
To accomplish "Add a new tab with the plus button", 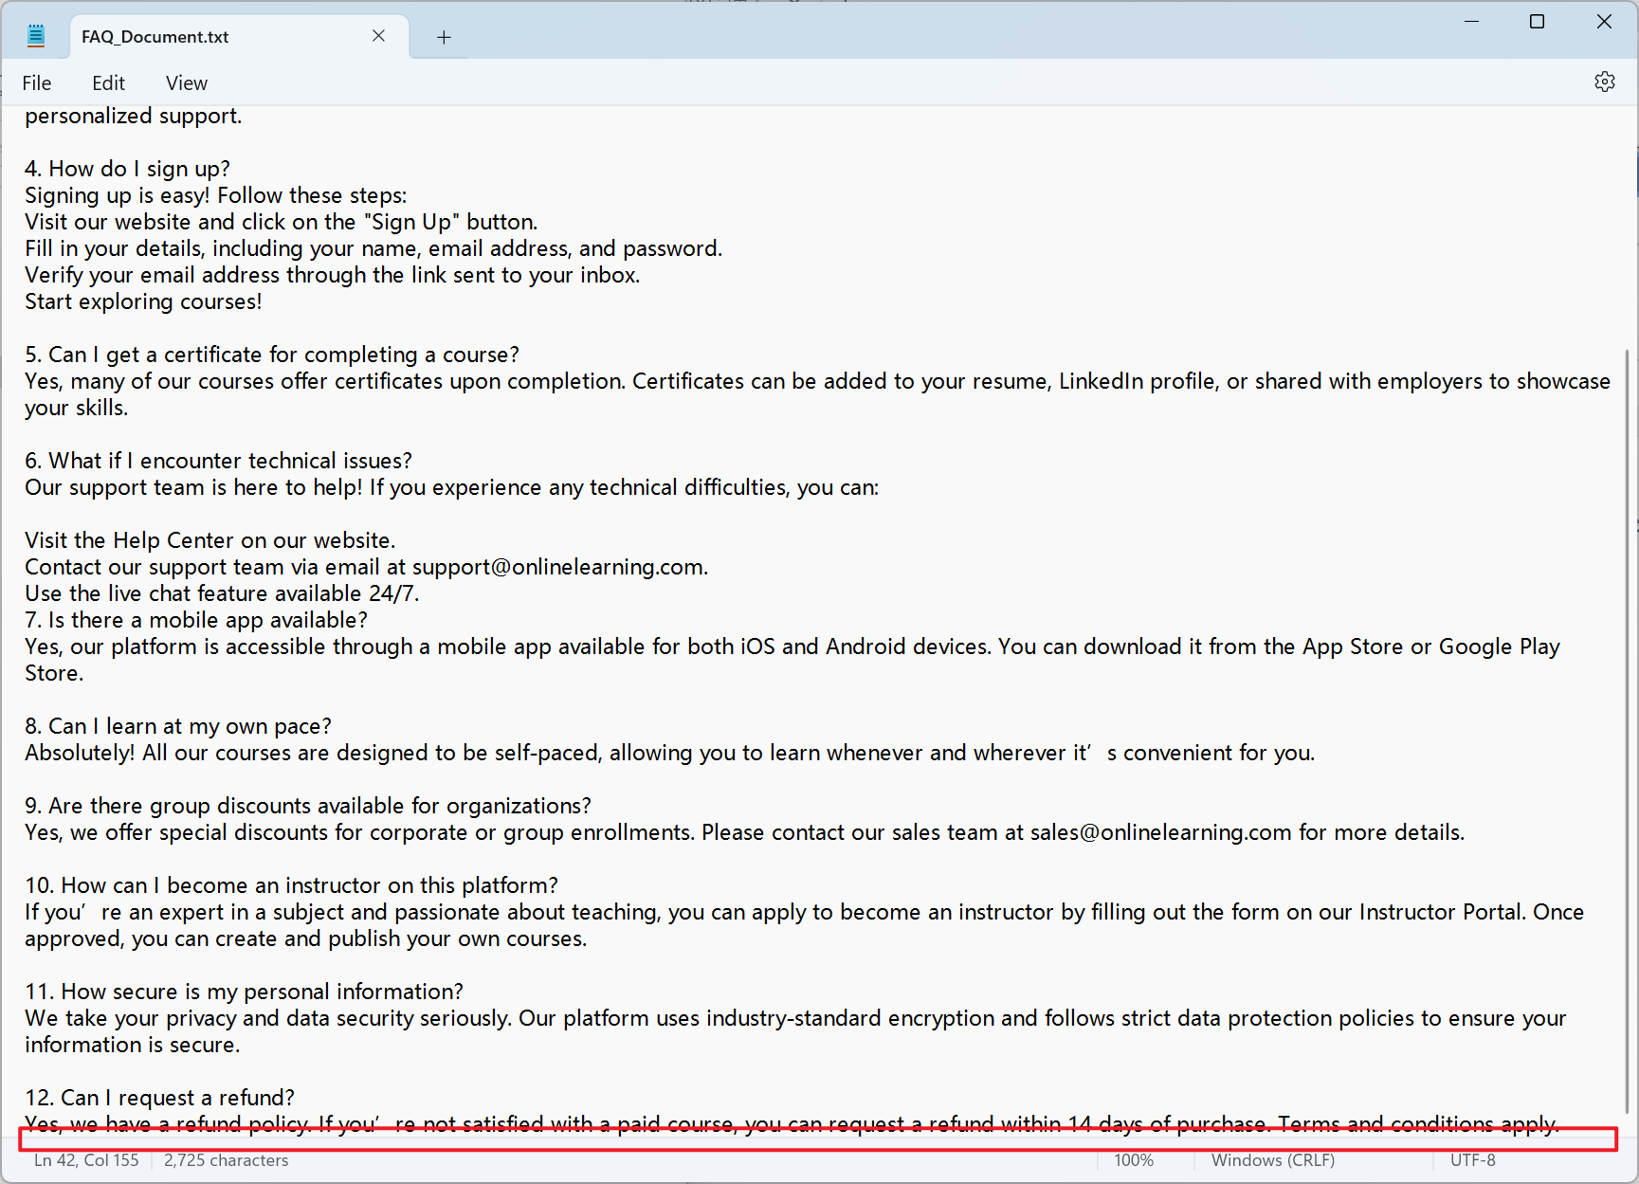I will tap(444, 37).
